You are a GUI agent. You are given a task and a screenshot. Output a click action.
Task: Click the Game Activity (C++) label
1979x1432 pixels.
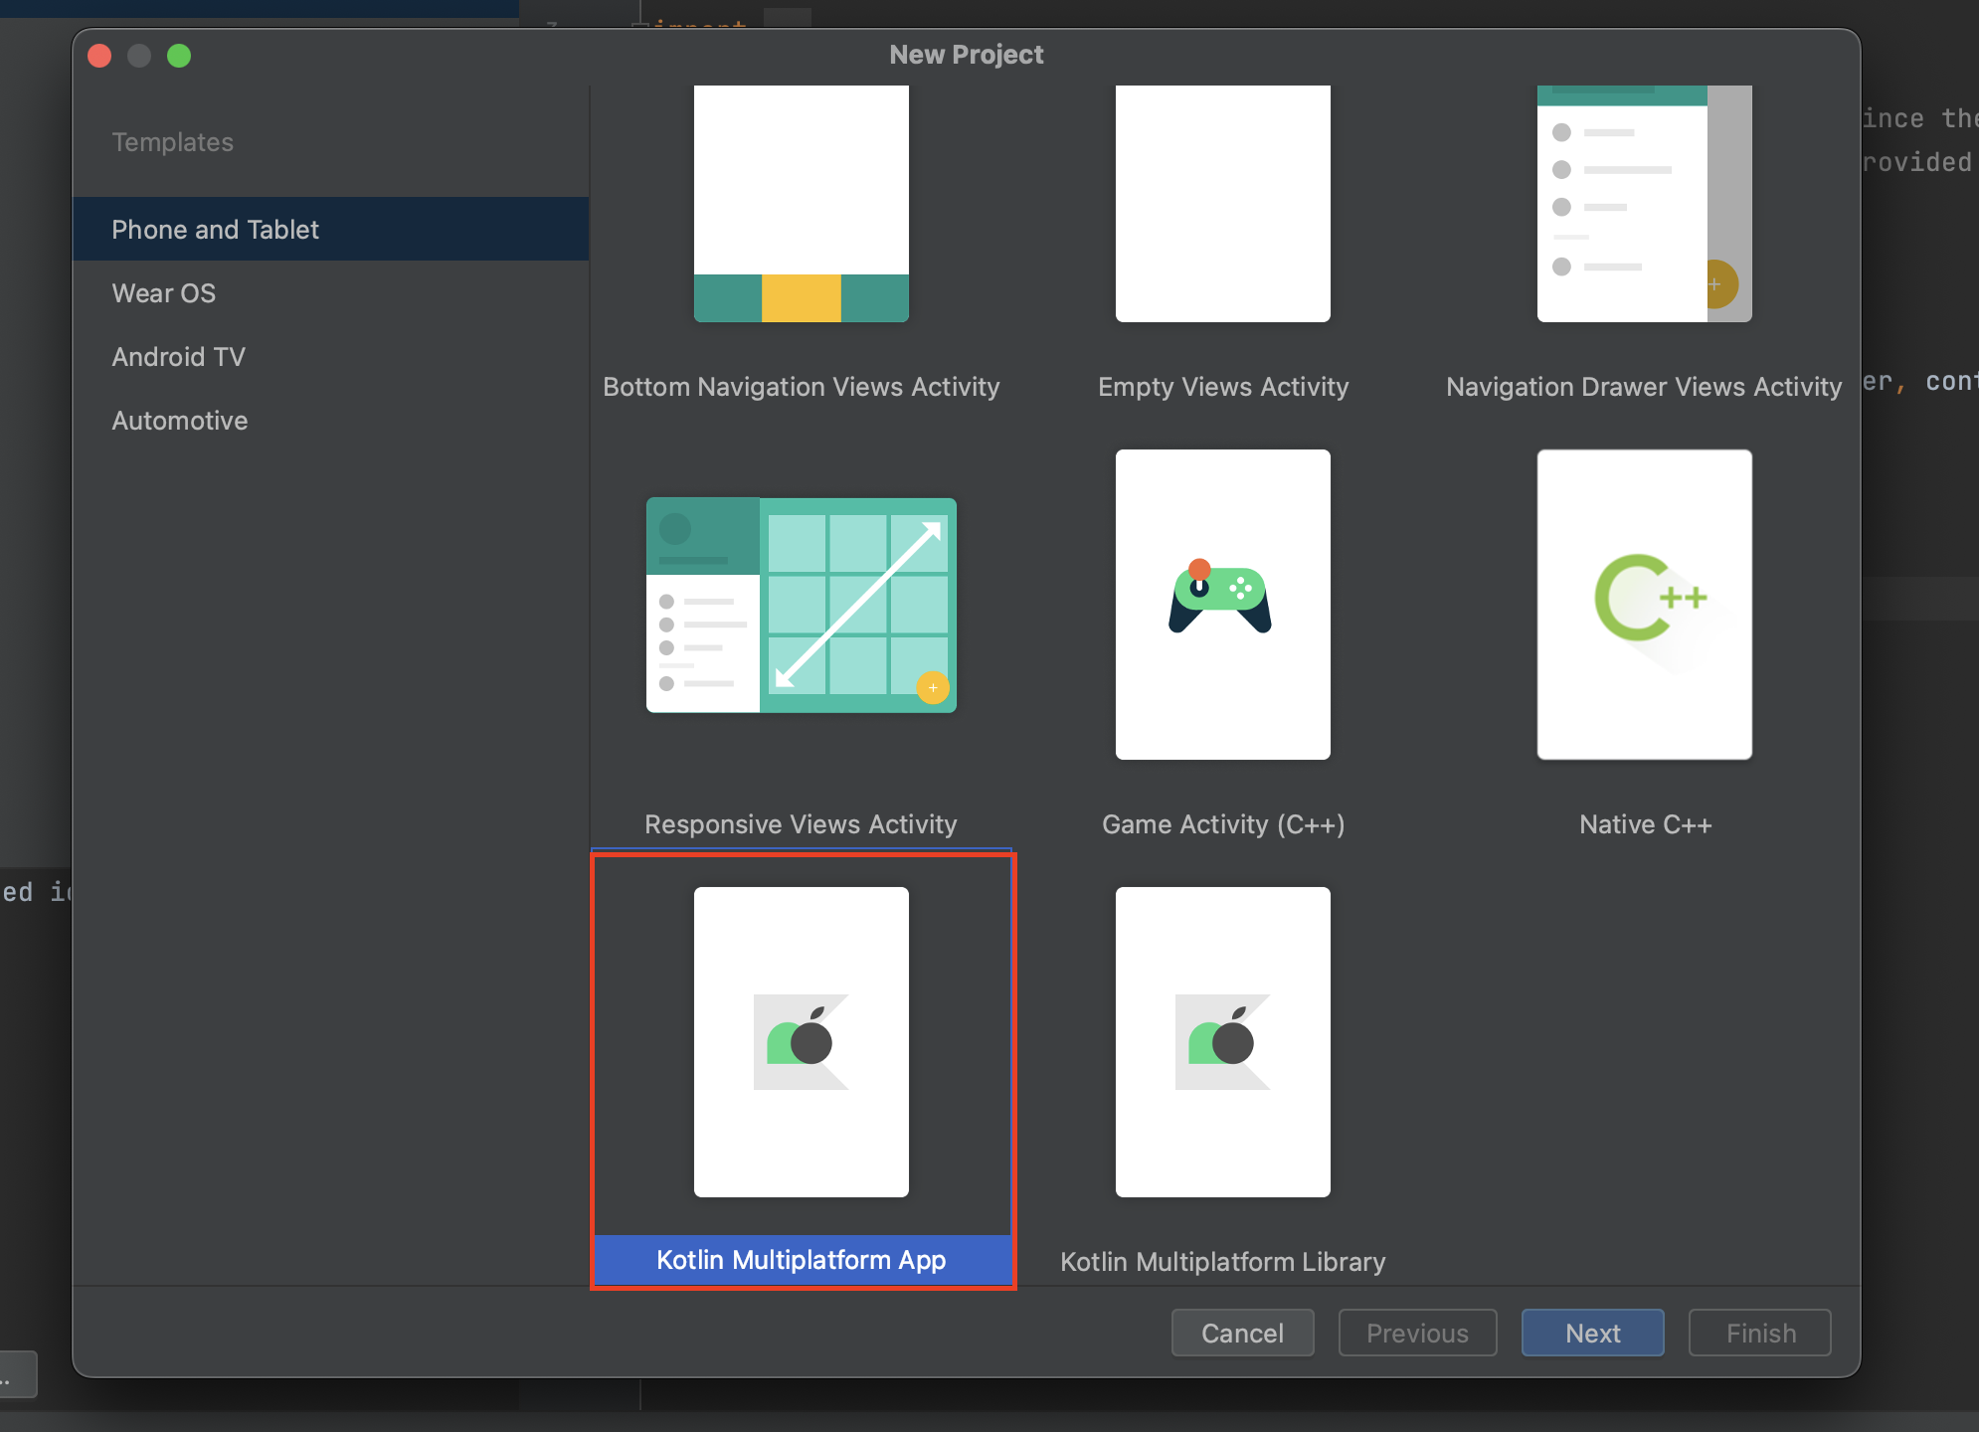click(x=1223, y=824)
